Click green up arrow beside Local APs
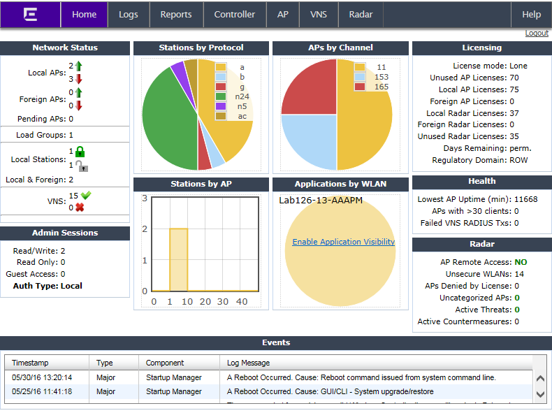 [79, 66]
